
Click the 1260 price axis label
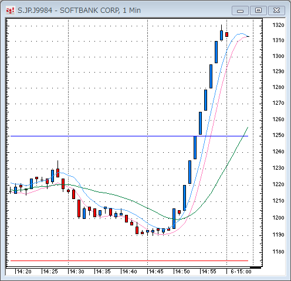(278, 119)
